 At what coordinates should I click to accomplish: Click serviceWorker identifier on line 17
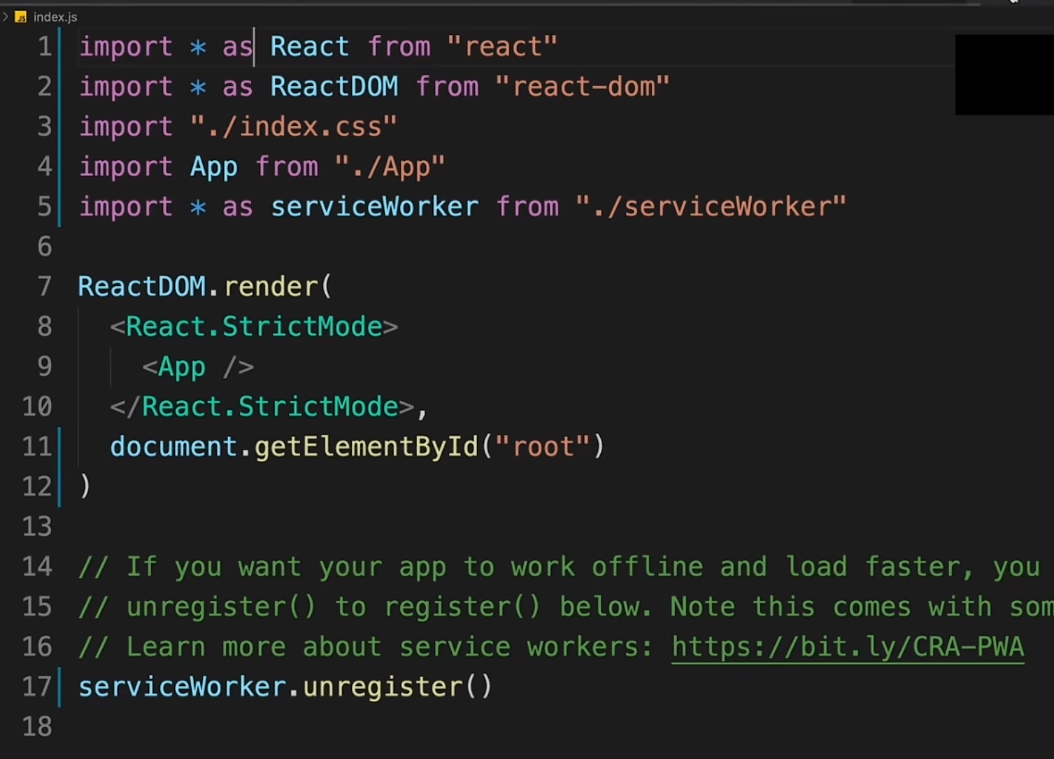(x=182, y=687)
